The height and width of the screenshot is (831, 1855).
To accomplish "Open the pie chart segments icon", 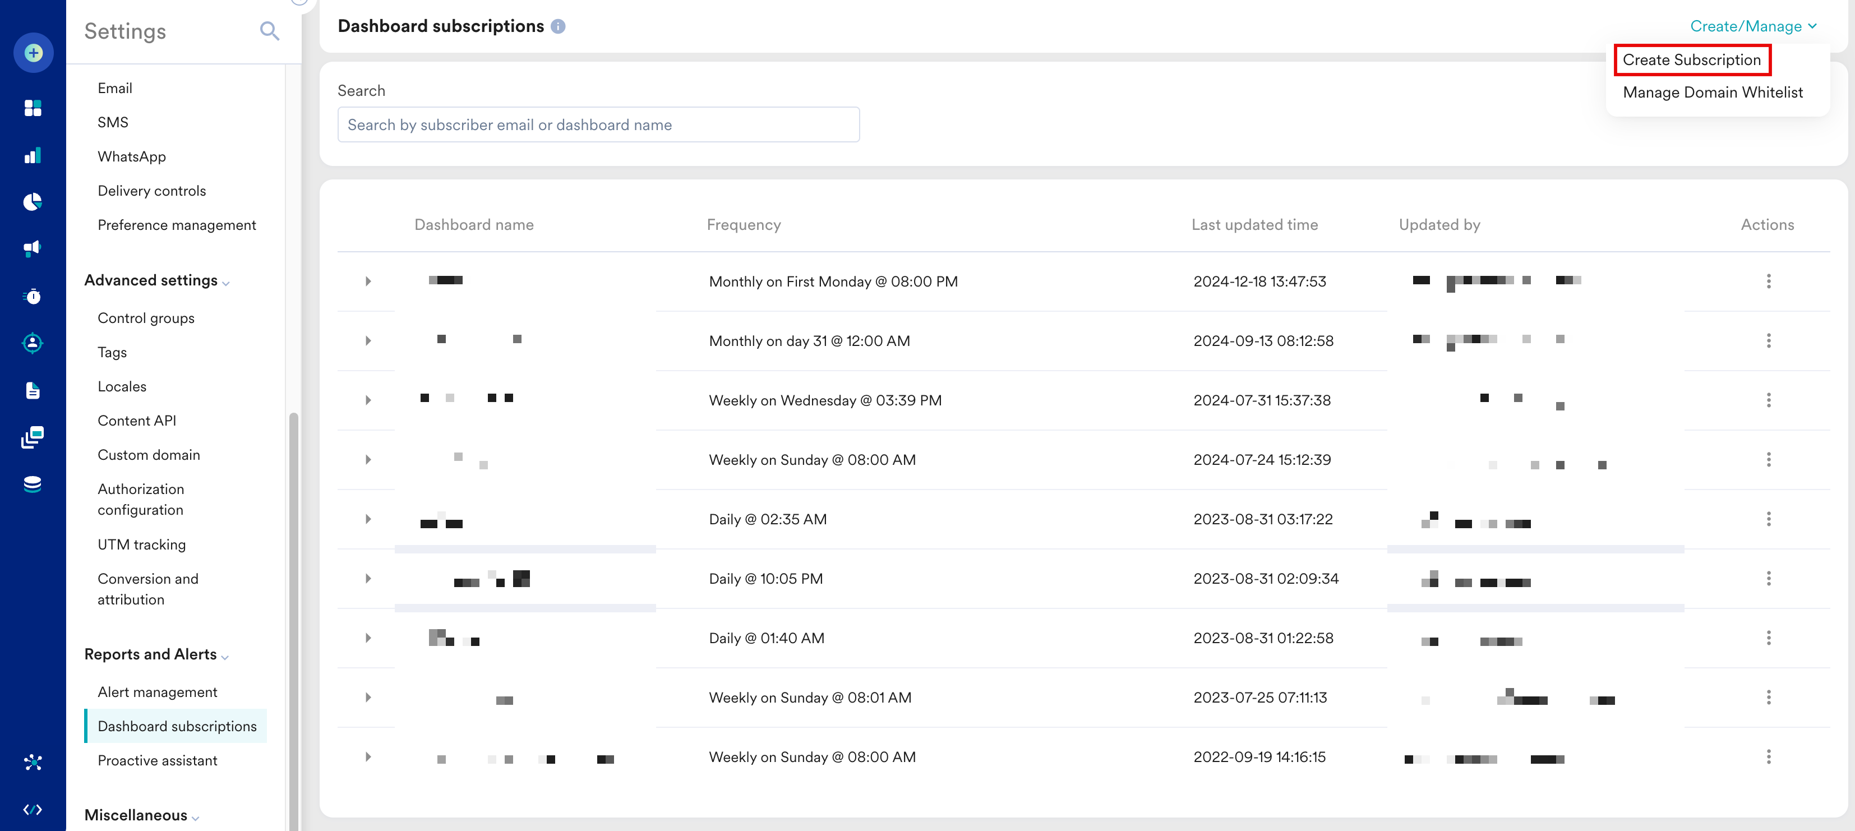I will pos(33,202).
